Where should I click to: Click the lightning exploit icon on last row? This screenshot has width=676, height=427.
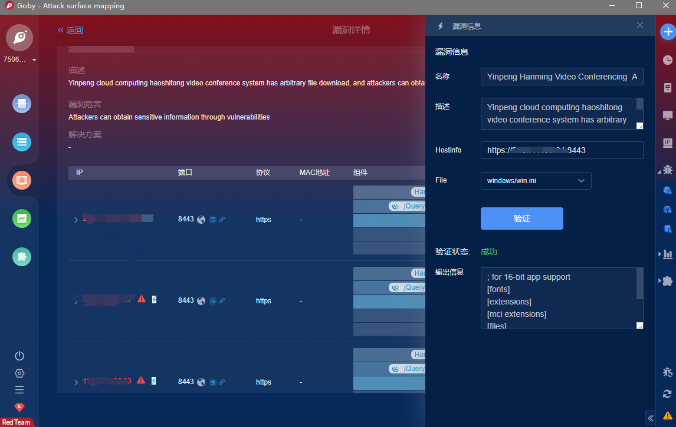(154, 380)
